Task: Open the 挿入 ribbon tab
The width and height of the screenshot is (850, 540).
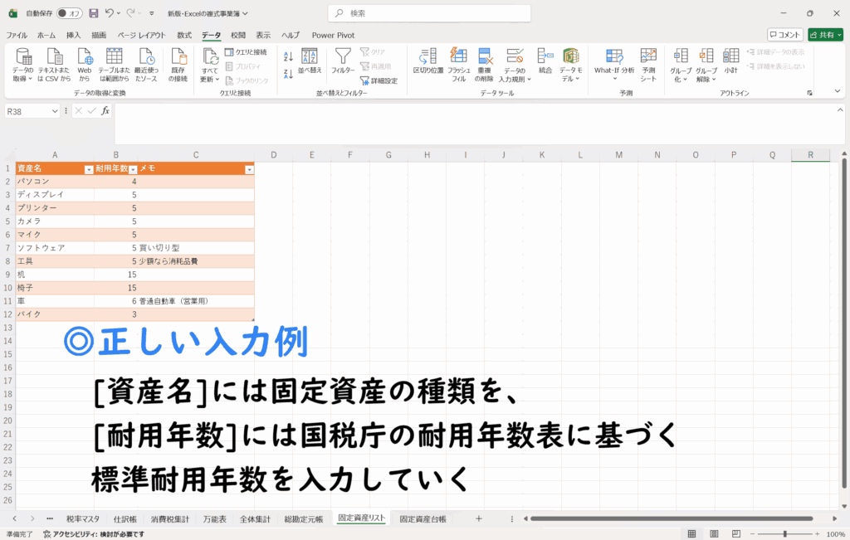Action: click(74, 35)
